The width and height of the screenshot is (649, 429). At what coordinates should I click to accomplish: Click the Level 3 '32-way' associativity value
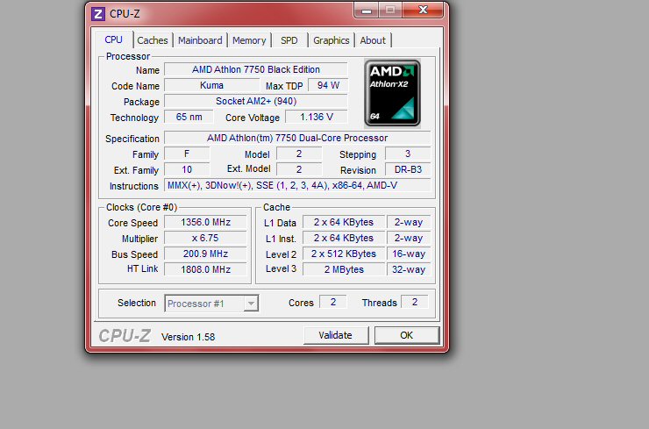coord(409,269)
